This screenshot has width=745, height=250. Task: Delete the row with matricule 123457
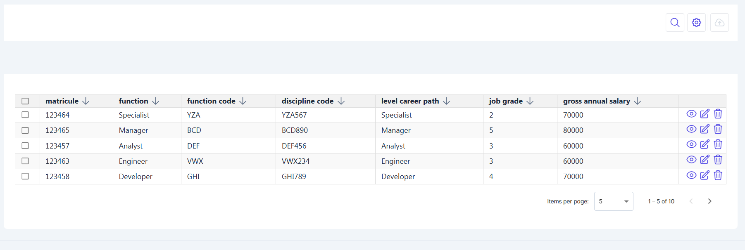click(718, 144)
